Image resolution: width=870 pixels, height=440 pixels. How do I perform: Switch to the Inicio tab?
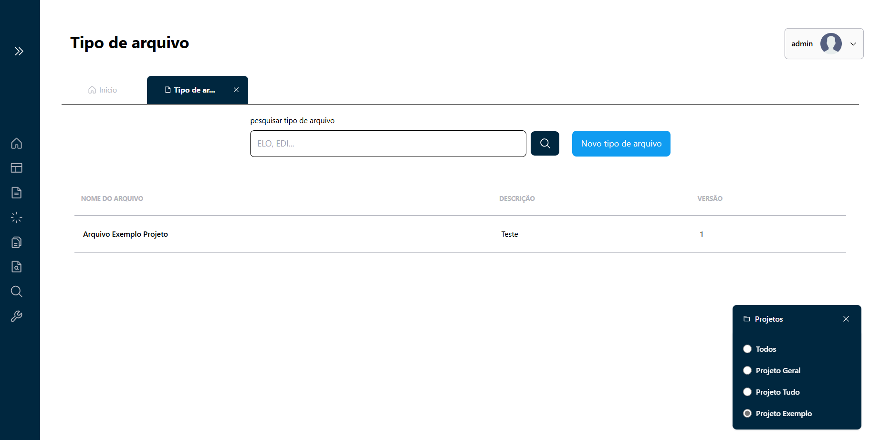[103, 90]
